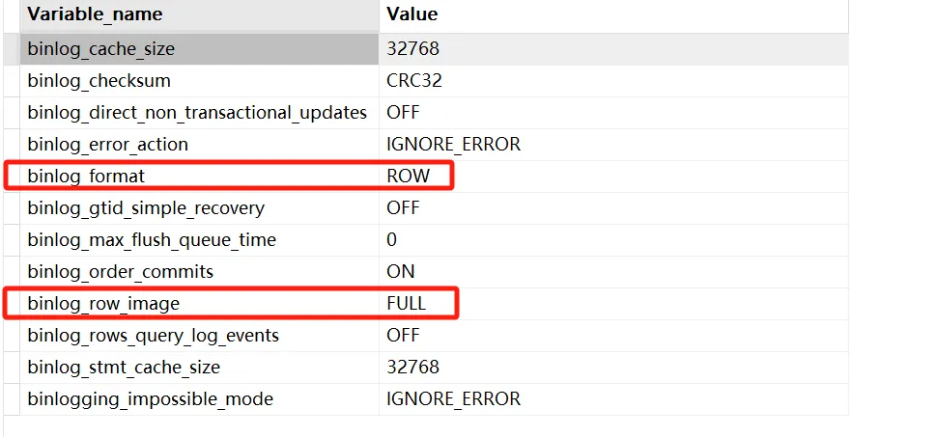The width and height of the screenshot is (937, 437).
Task: Click the binlogging_impossible_mode variable name
Action: click(151, 399)
